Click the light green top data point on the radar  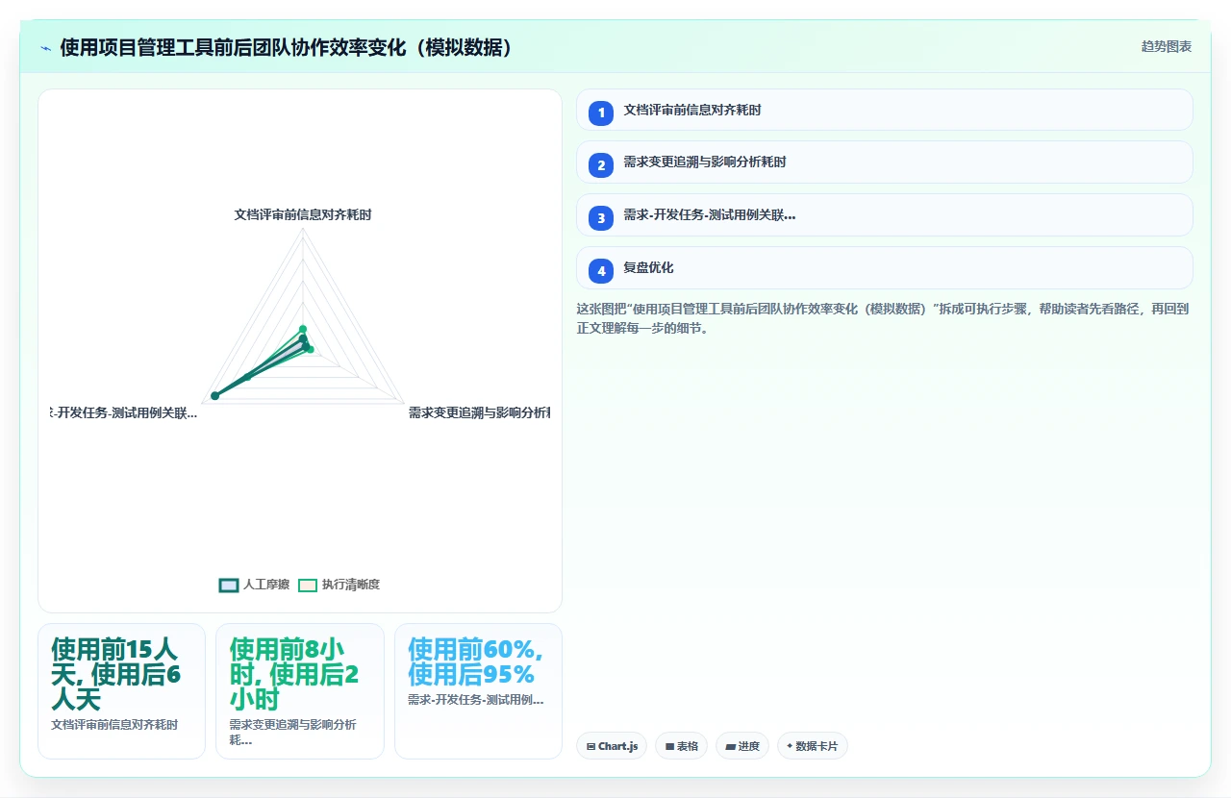(303, 329)
